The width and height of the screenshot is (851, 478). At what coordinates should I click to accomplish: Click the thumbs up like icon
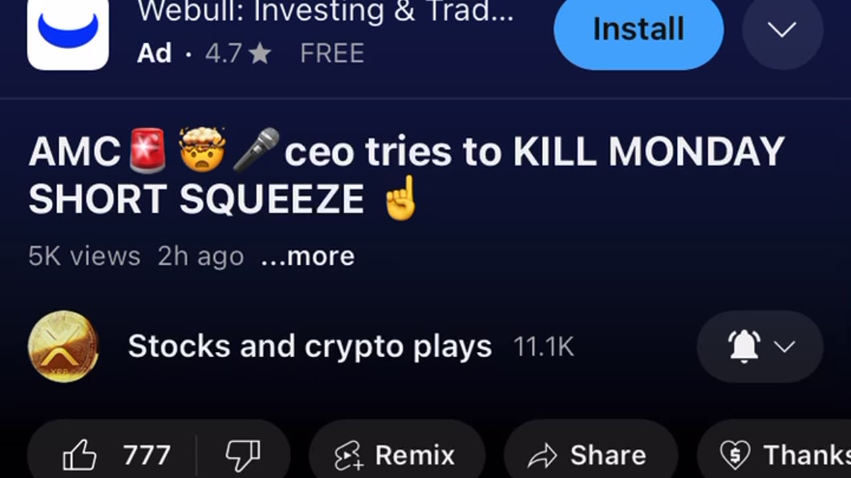[x=79, y=456]
